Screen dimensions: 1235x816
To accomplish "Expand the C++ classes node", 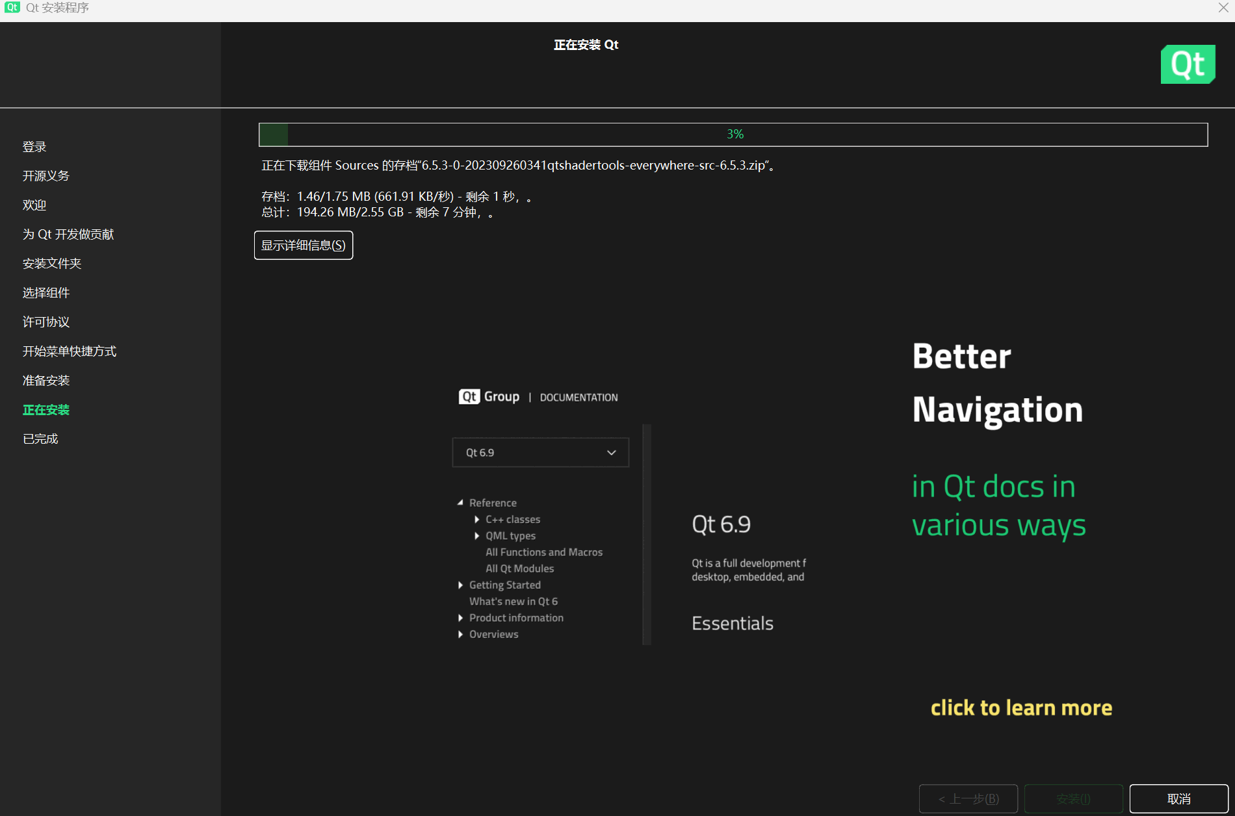I will point(477,519).
